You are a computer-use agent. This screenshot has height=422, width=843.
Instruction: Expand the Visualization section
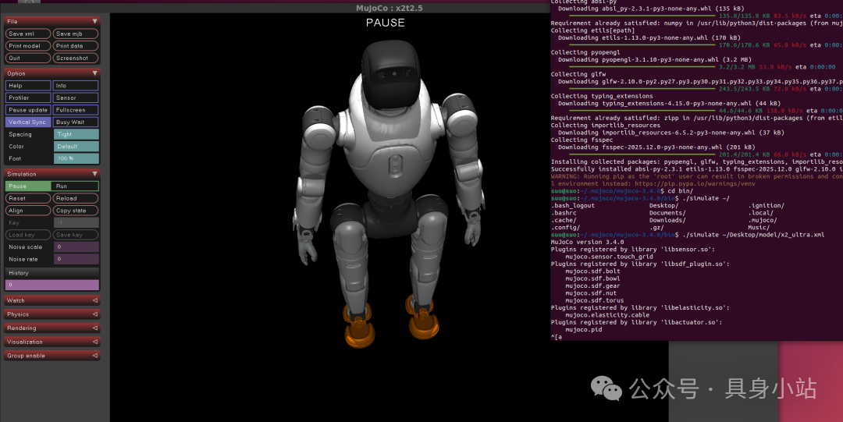pyautogui.click(x=52, y=342)
